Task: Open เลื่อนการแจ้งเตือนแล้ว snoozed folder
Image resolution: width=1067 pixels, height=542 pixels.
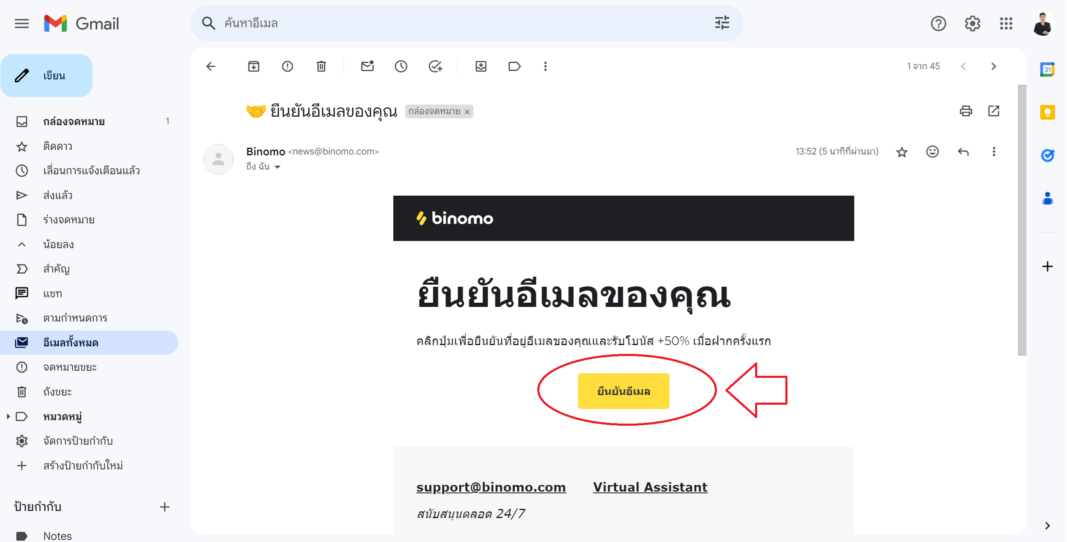Action: [89, 170]
